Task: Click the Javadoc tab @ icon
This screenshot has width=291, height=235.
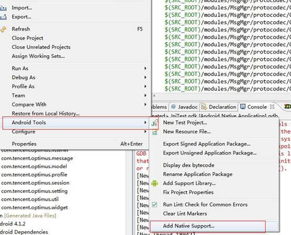Action: [173, 107]
